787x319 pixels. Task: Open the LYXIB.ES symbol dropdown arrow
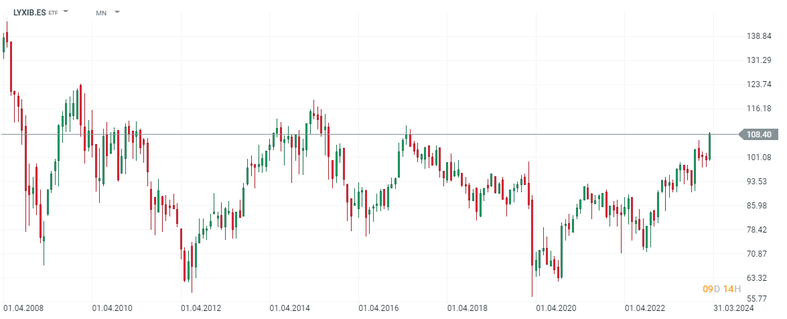click(x=66, y=12)
